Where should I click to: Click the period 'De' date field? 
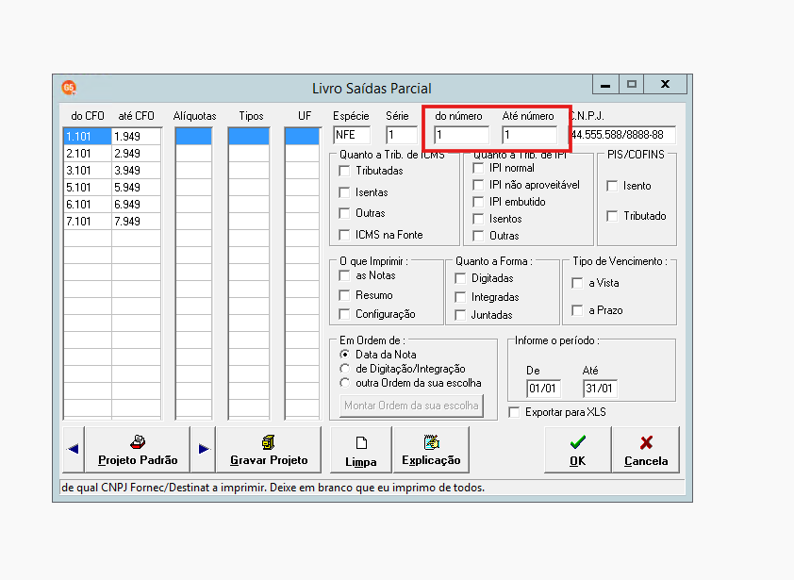click(543, 389)
